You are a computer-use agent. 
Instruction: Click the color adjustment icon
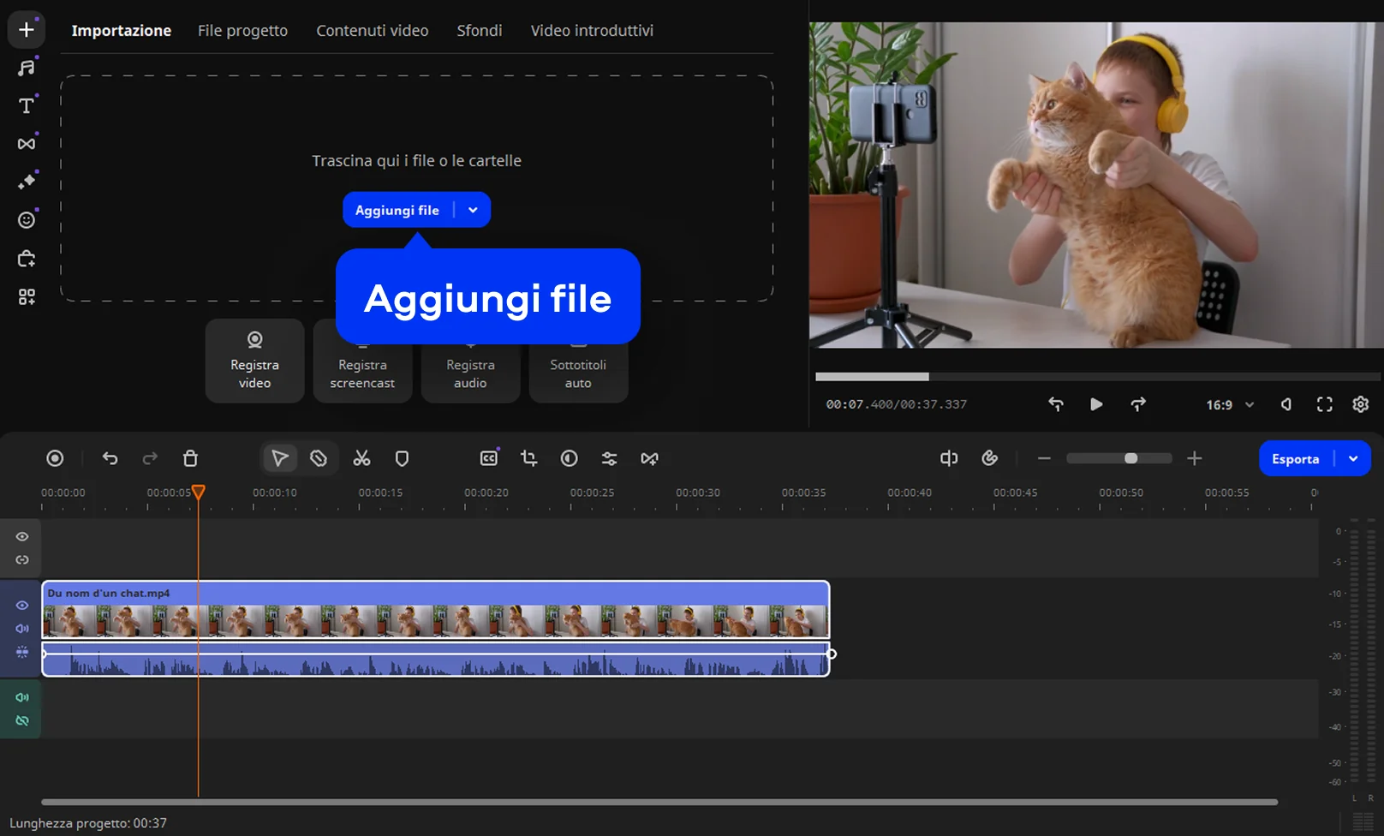point(569,458)
